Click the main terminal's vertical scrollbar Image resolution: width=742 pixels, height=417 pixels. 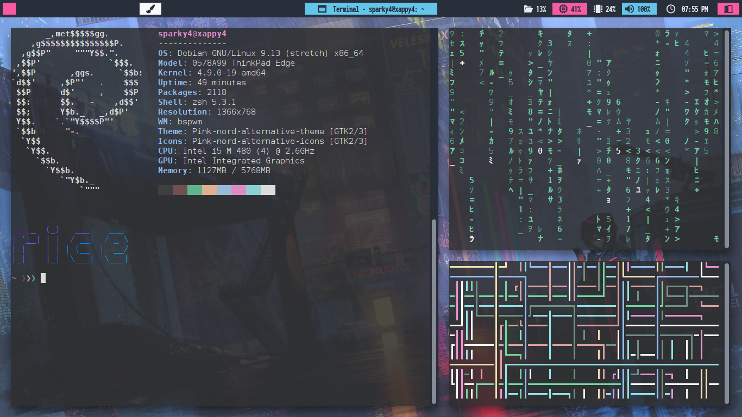433,311
